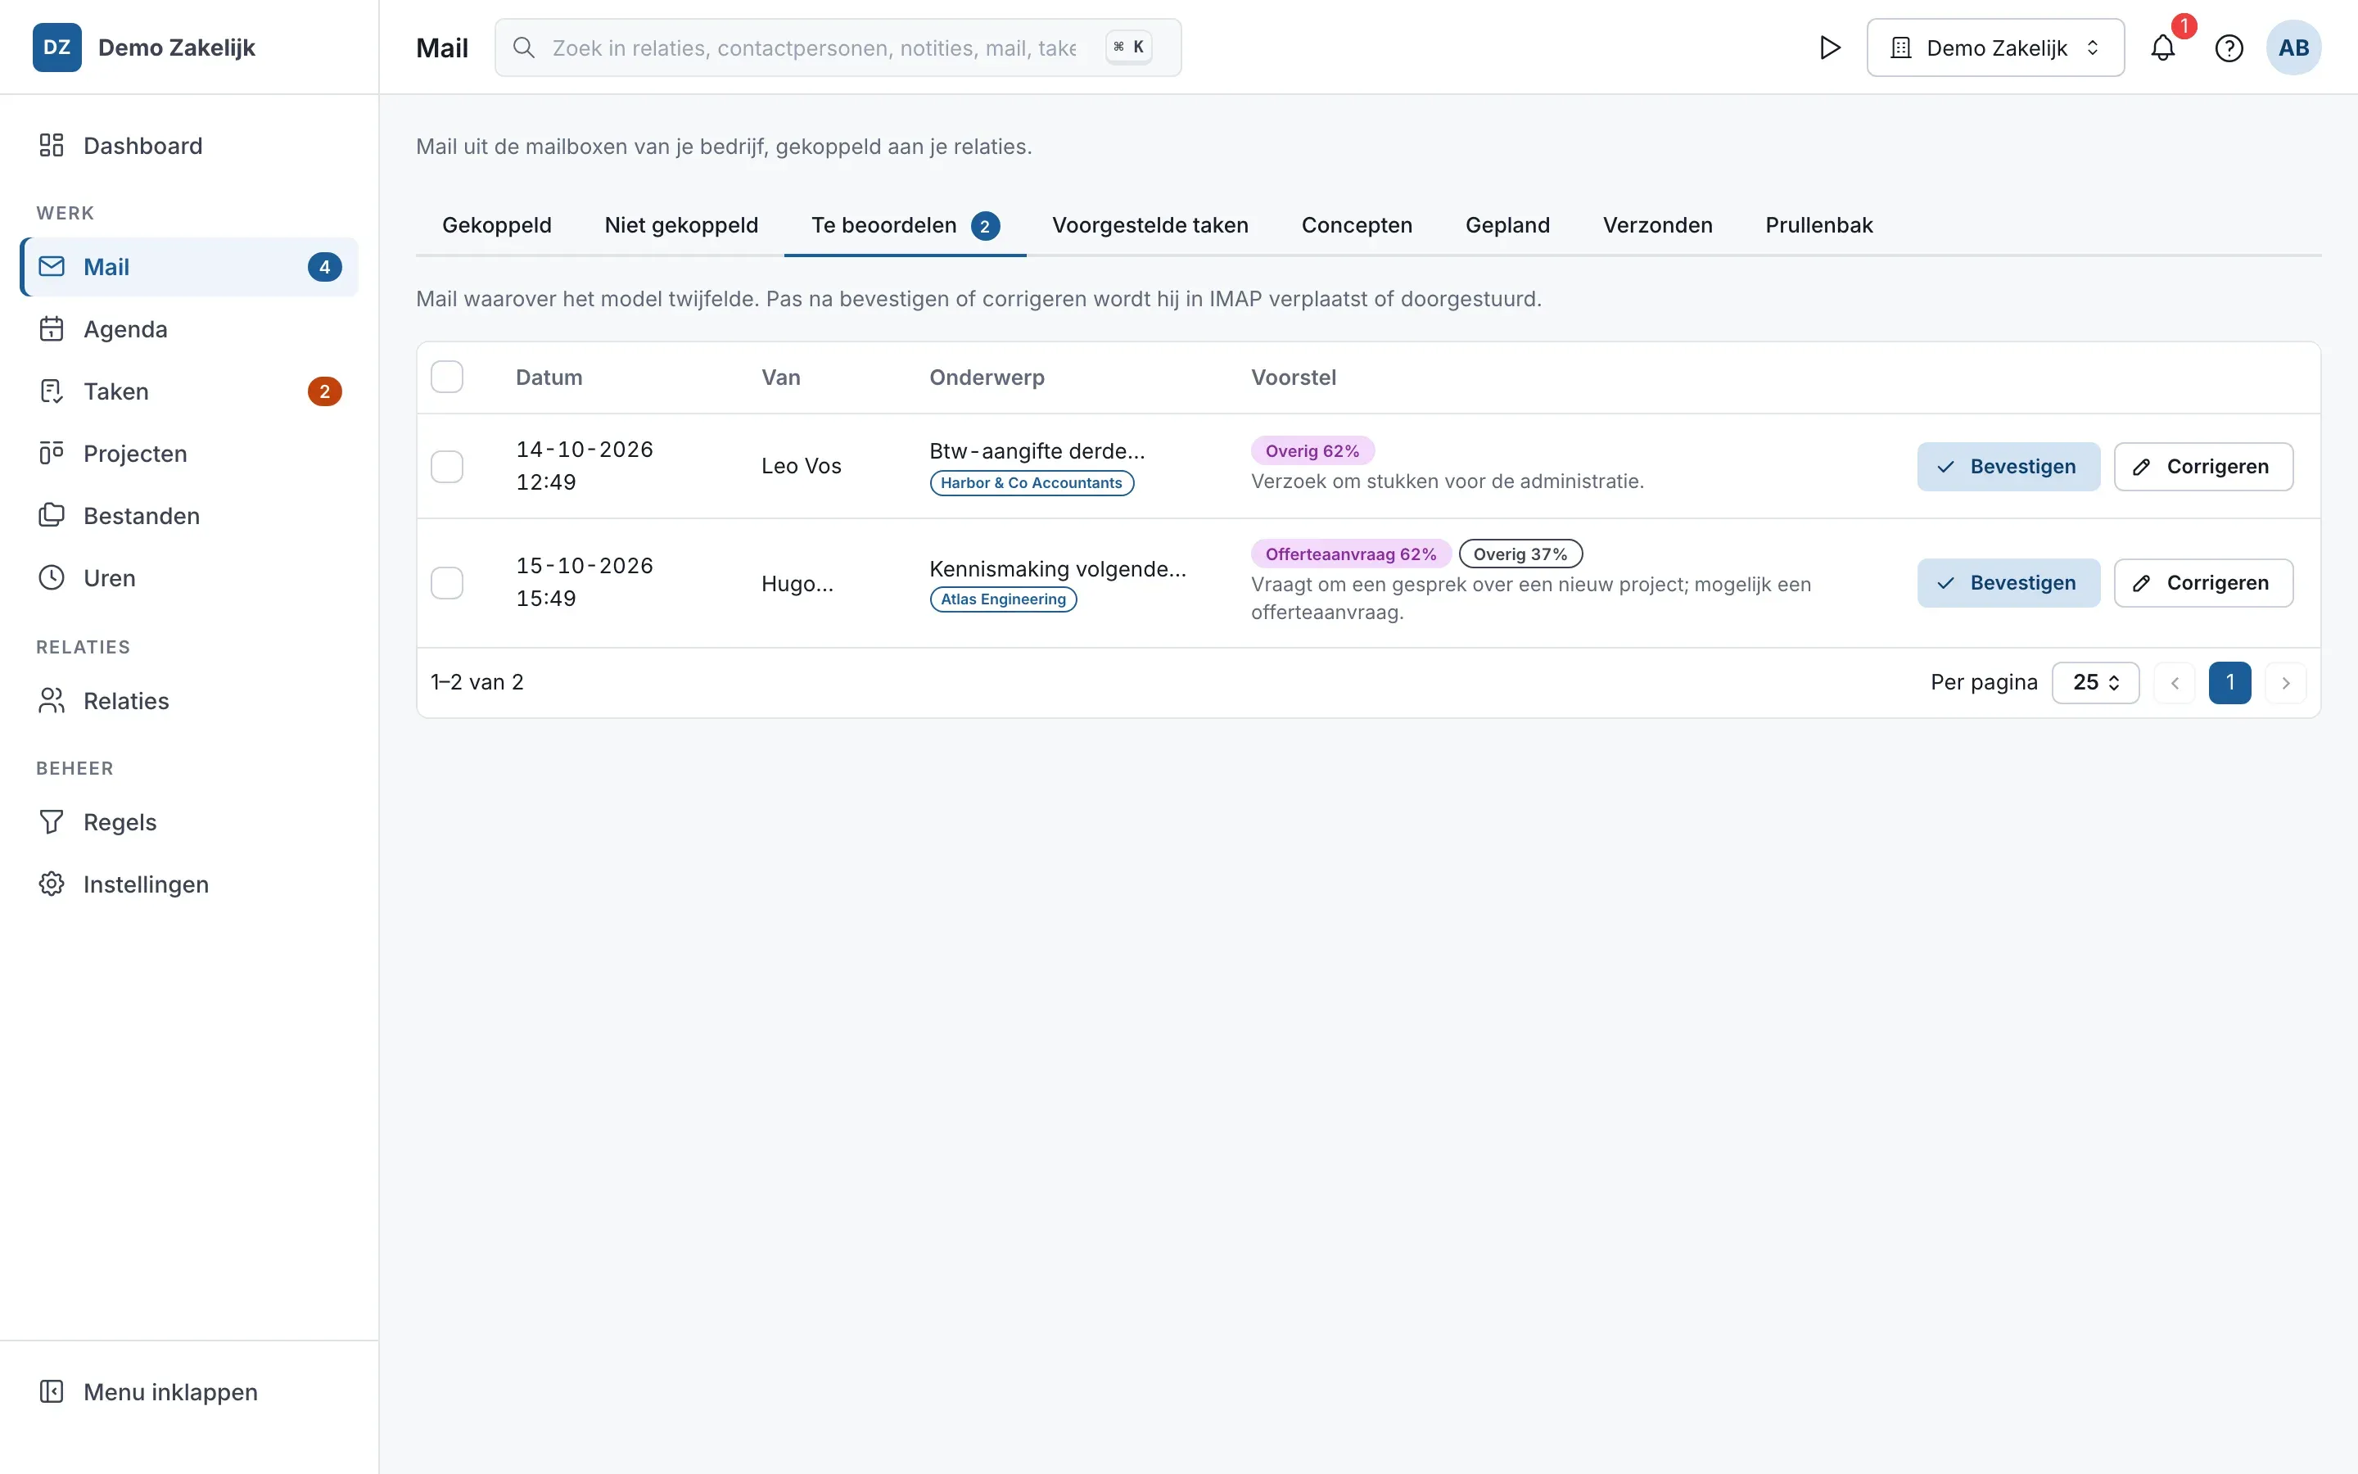Click the Atlas Engineering tag
The width and height of the screenshot is (2358, 1474).
click(x=1004, y=599)
